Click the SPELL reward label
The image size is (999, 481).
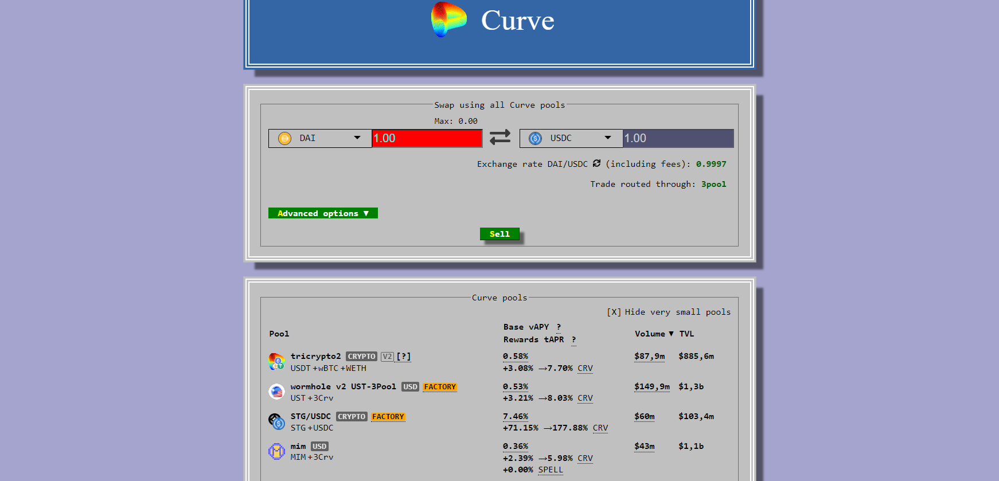[x=551, y=470]
